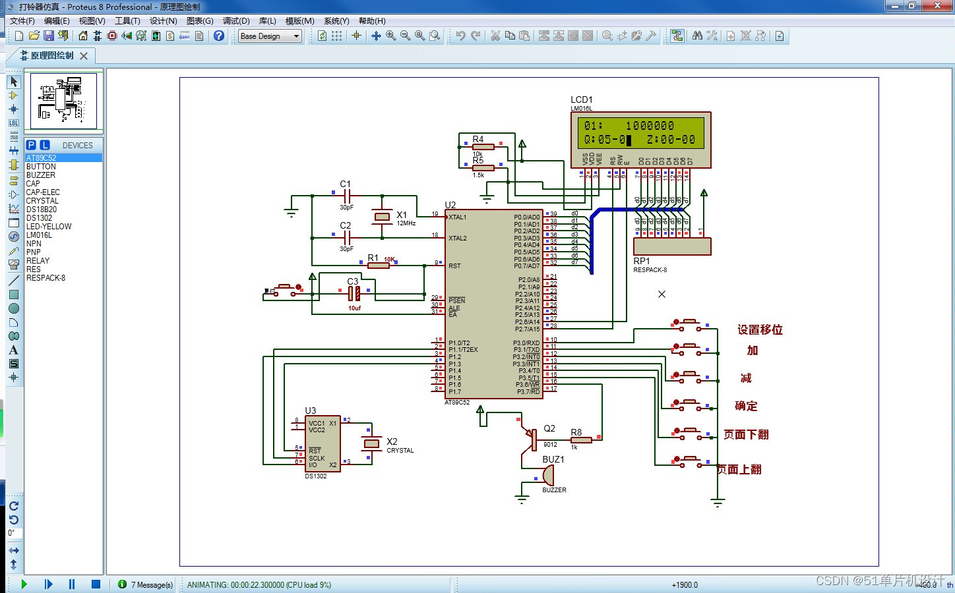Select the Component Mode tool
This screenshot has height=593, width=955.
(x=14, y=96)
